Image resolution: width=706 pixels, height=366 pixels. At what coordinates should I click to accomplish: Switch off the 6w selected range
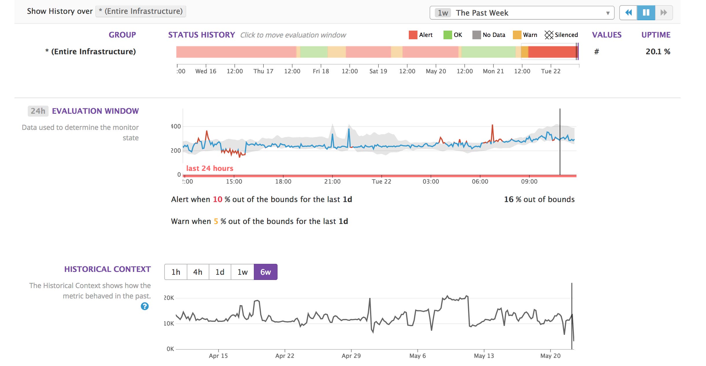click(265, 272)
